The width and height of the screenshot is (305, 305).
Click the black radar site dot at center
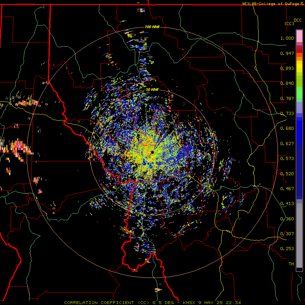(x=152, y=152)
